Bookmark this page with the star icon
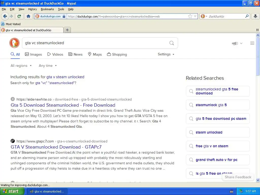The height and width of the screenshot is (195, 260). coord(190,16)
